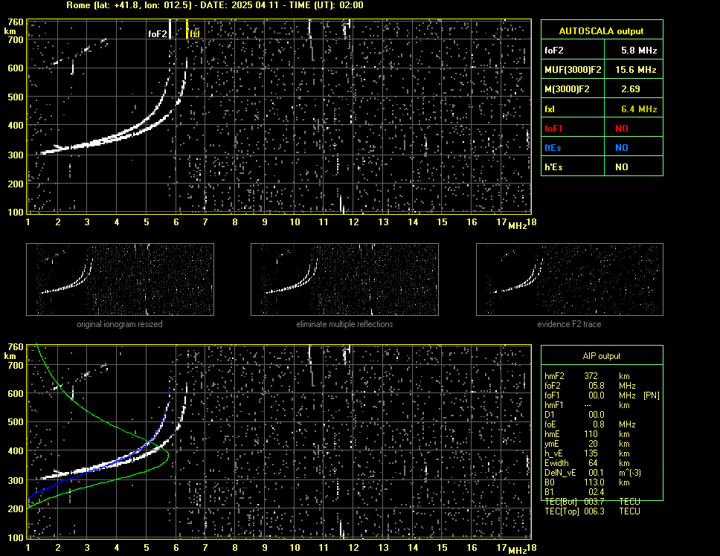720x556 pixels.
Task: Click the yellow fxI label in AUTOSCALA table
Action: [x=550, y=109]
